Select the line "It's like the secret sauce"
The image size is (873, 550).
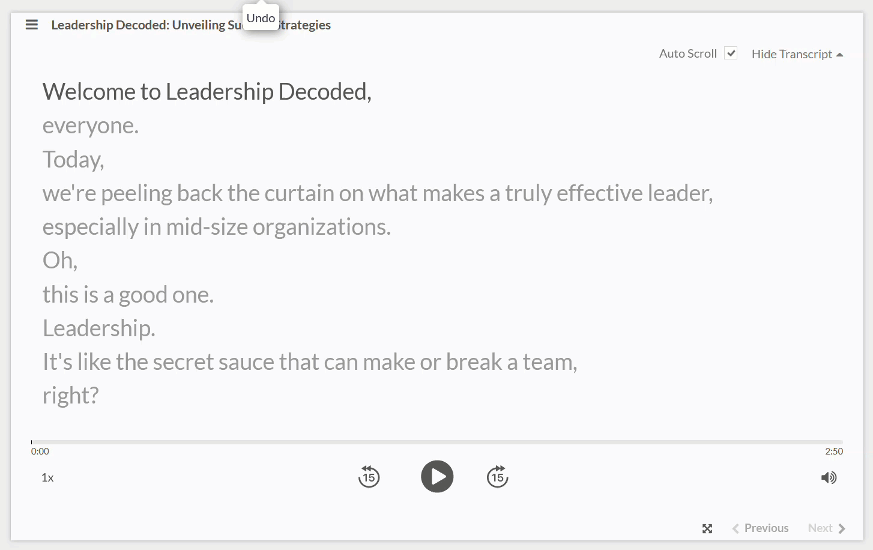(x=309, y=362)
